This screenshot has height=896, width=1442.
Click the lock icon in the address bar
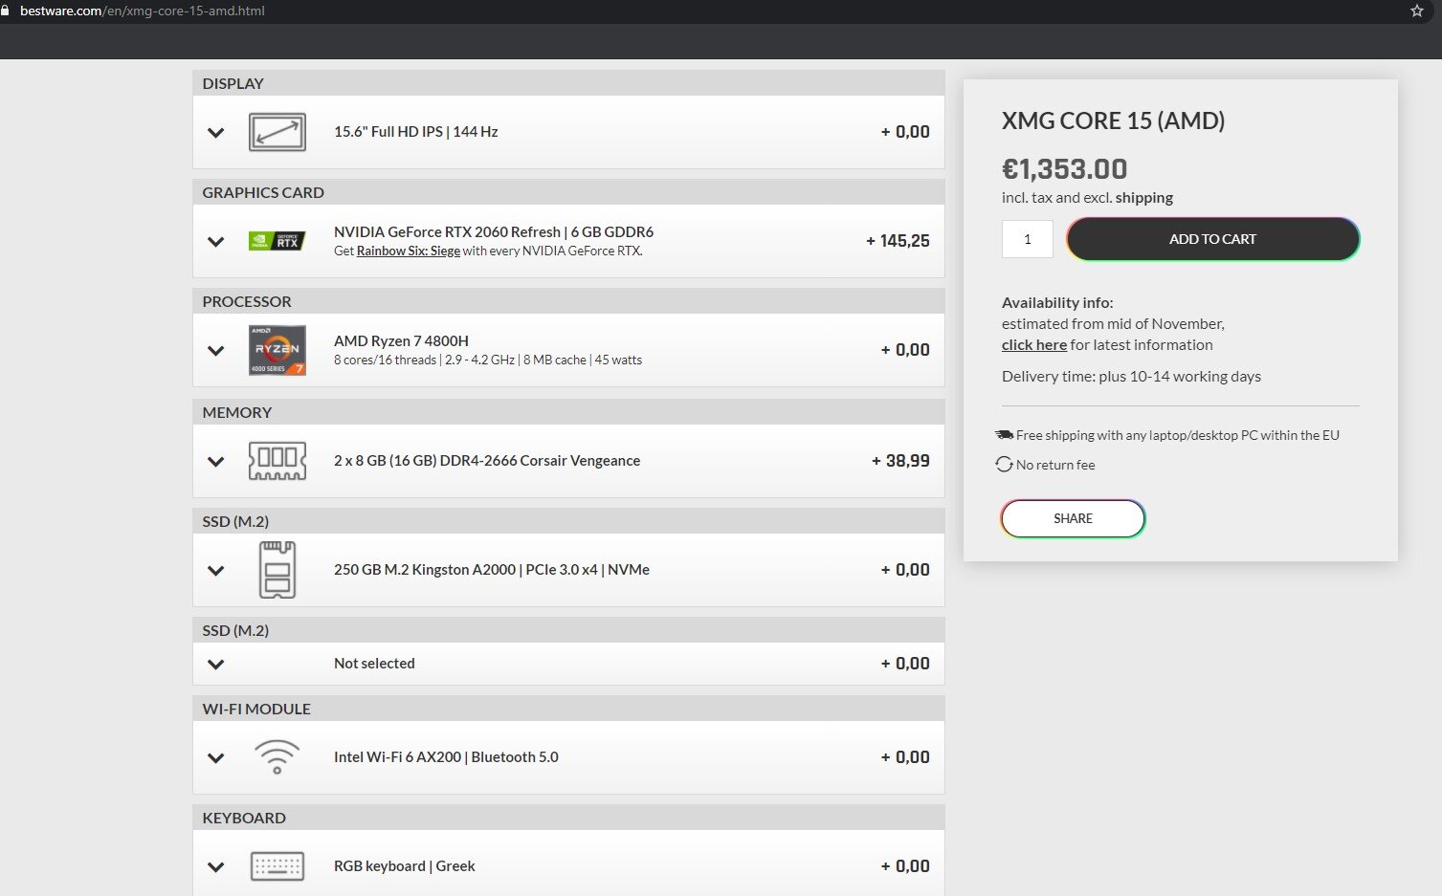tap(5, 11)
